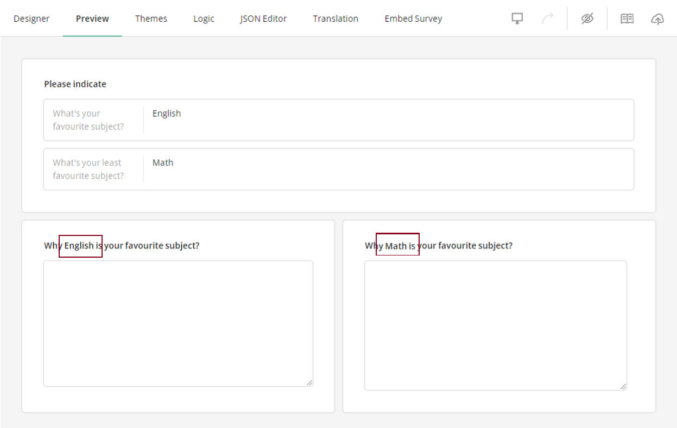Click the resize grip of the English comment box
The width and height of the screenshot is (677, 428).
point(310,383)
